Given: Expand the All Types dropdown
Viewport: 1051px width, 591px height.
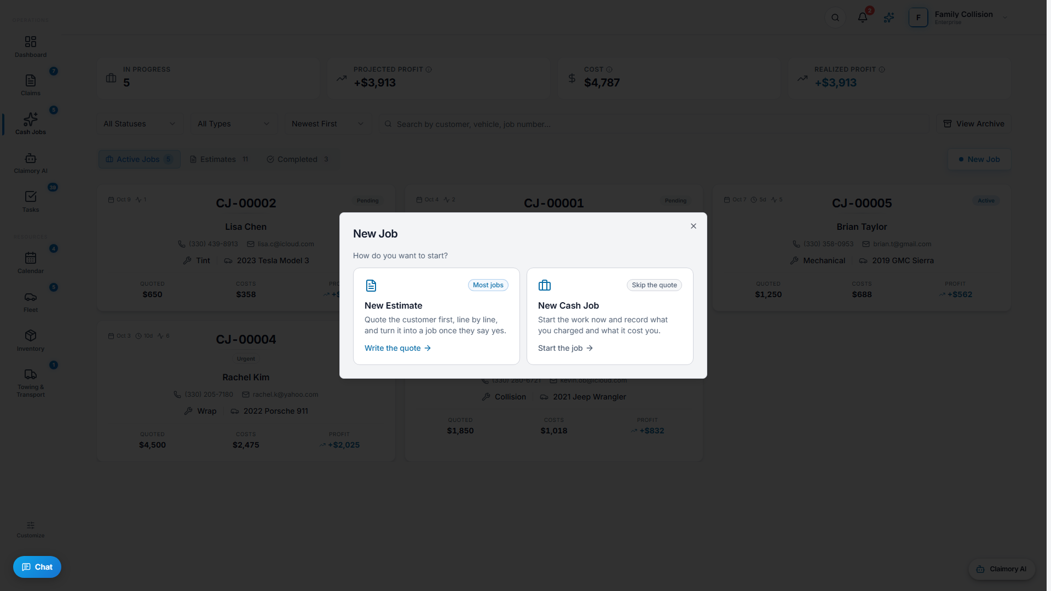Looking at the screenshot, I should [234, 124].
